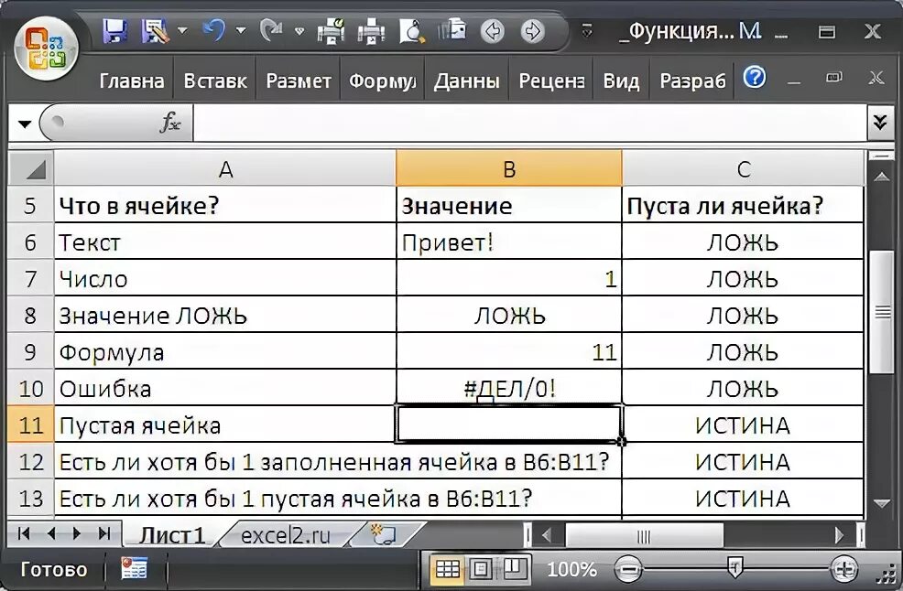Open the Данные ribbon tab
Viewport: 903px width, 591px height.
click(x=466, y=81)
